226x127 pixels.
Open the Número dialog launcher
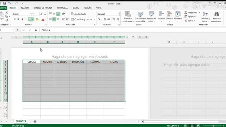click(x=119, y=25)
